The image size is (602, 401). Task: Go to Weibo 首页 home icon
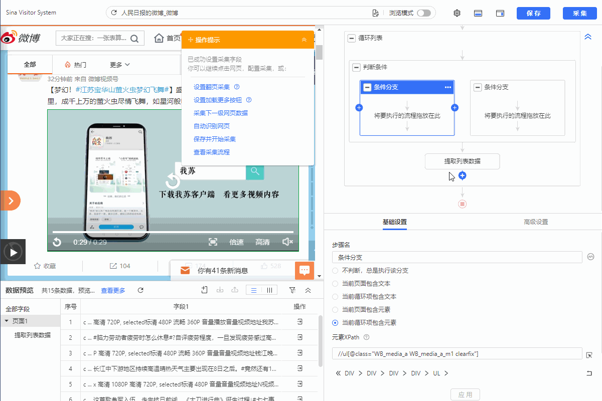(160, 38)
